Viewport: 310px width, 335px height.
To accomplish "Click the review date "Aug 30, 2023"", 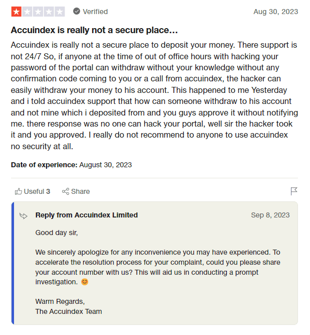I will pos(275,12).
